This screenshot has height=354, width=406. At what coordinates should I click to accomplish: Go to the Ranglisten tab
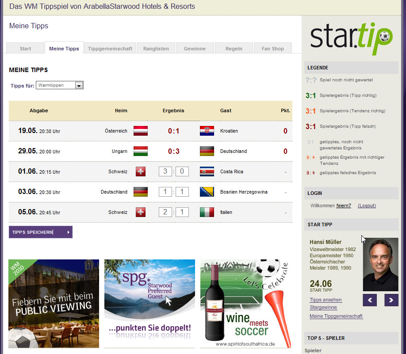pyautogui.click(x=156, y=48)
